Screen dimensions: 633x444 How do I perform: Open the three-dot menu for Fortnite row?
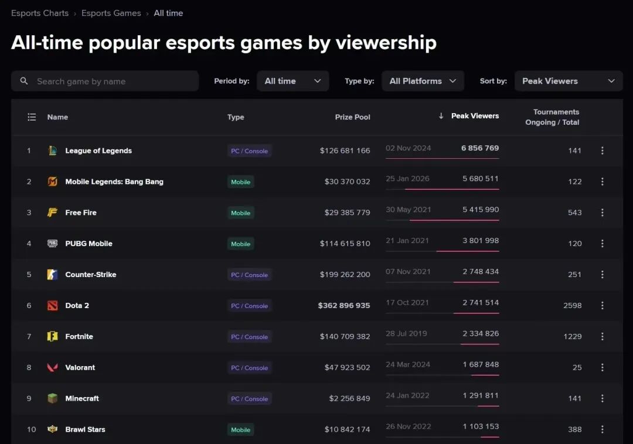pos(603,336)
